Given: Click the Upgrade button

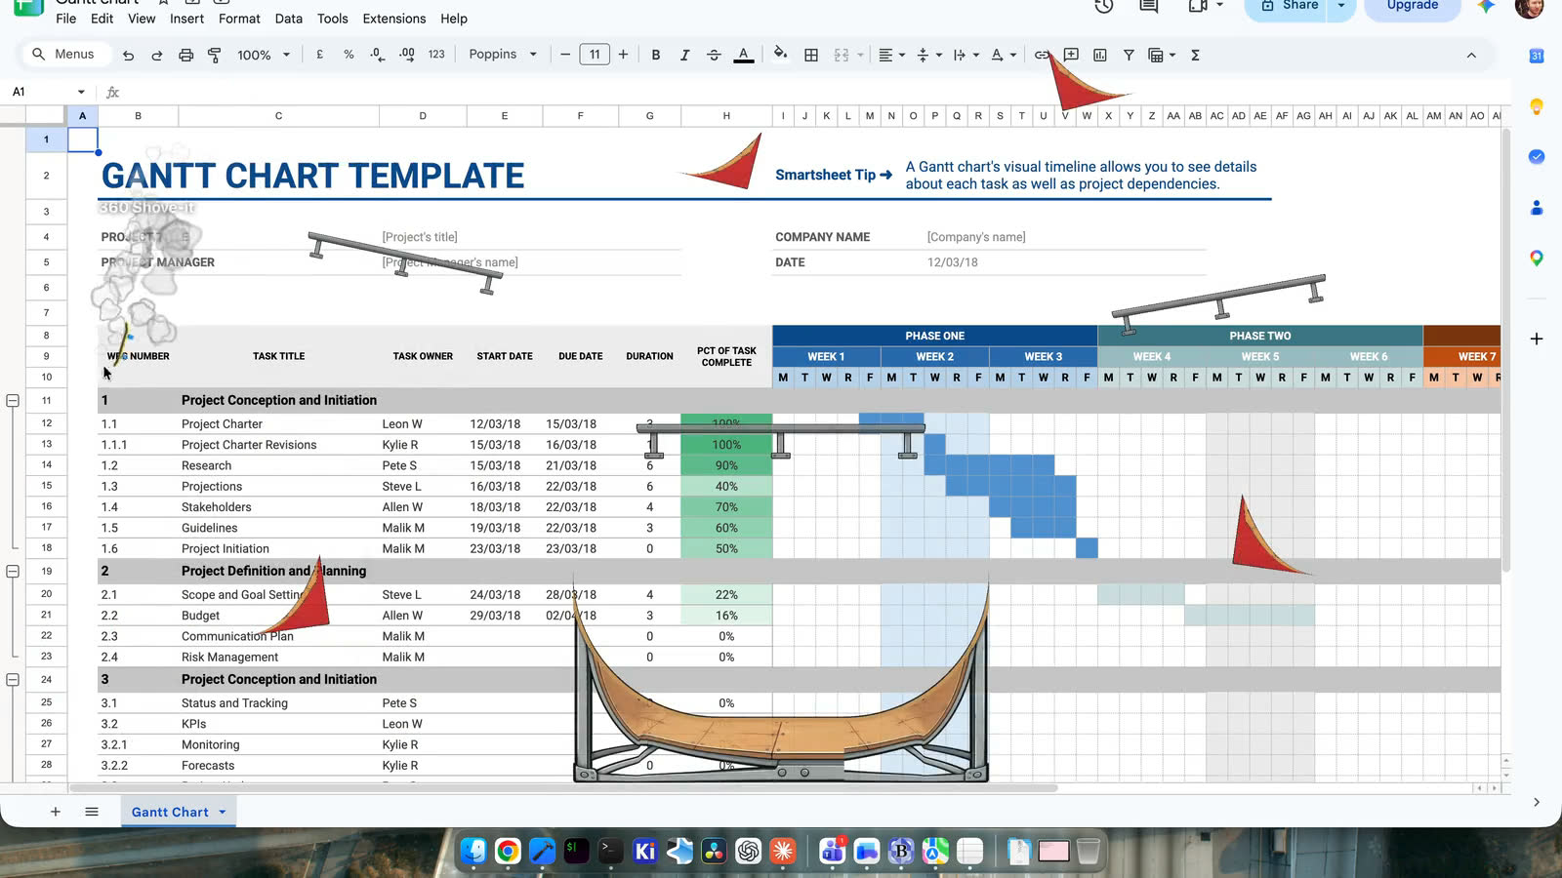Looking at the screenshot, I should 1412,6.
